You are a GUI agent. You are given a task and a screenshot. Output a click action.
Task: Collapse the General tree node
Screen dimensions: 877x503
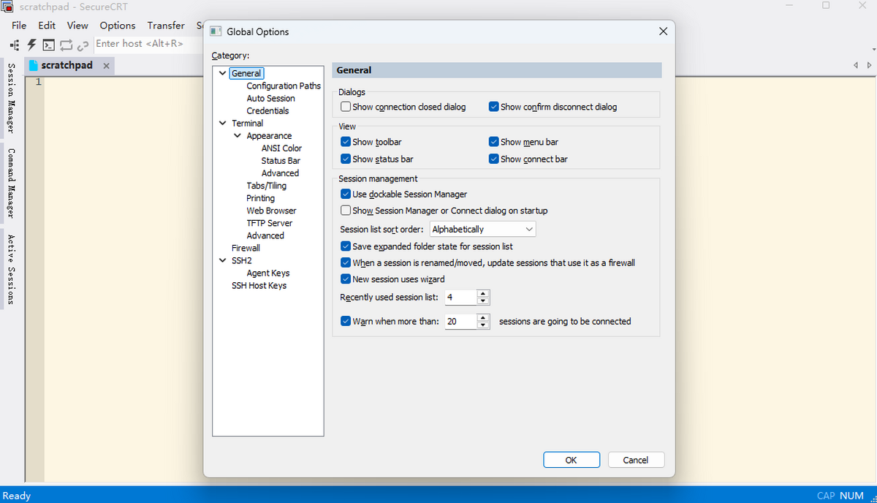[223, 73]
